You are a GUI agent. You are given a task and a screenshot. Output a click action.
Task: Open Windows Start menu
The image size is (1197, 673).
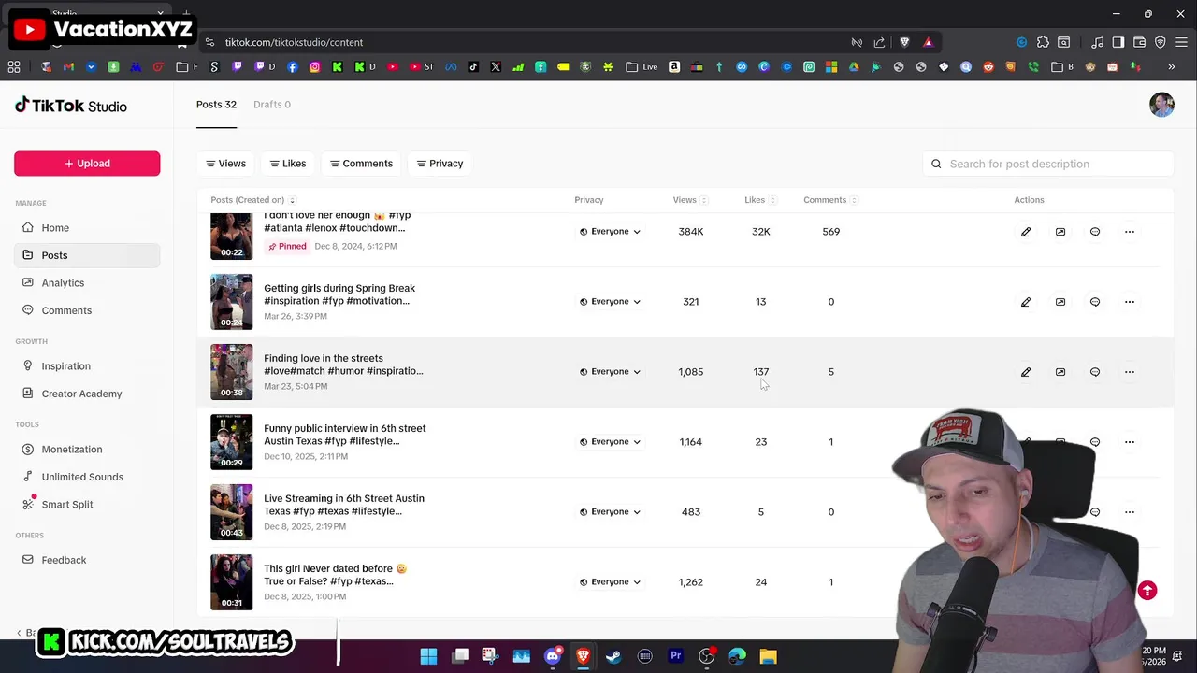(x=428, y=656)
